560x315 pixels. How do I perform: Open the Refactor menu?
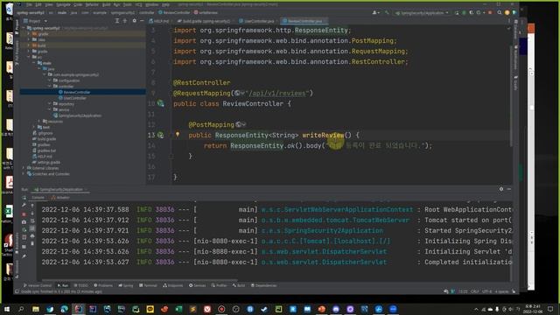[x=92, y=4]
